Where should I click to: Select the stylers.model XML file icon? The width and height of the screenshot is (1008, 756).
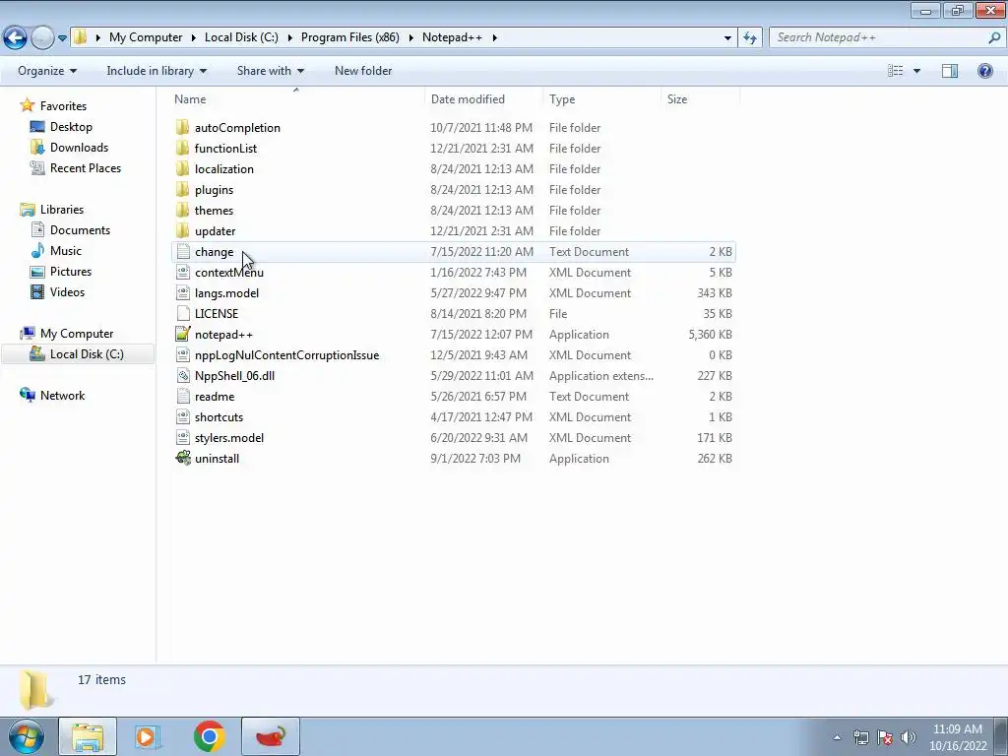(183, 438)
